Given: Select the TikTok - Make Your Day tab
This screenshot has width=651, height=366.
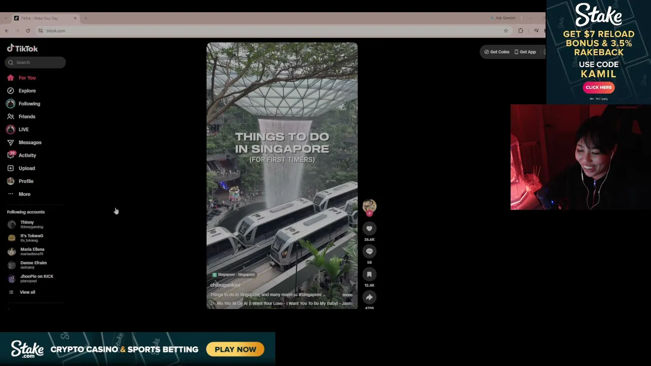Looking at the screenshot, I should (x=45, y=18).
